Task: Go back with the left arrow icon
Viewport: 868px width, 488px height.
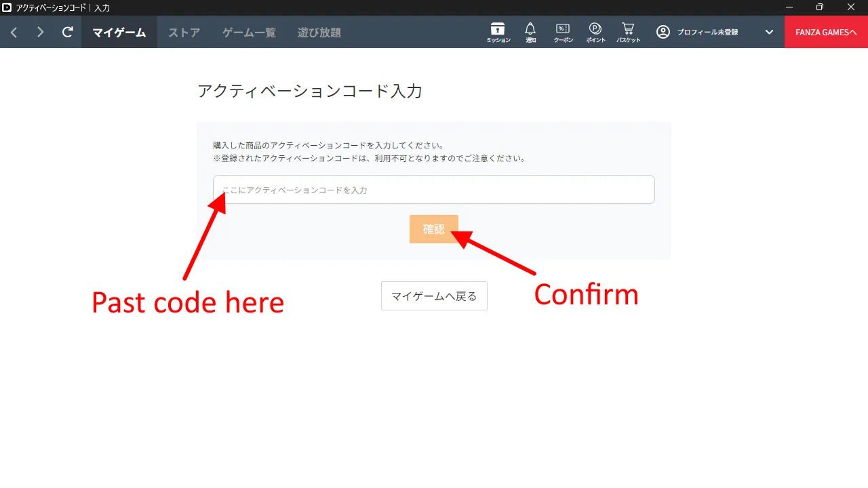Action: coord(14,32)
